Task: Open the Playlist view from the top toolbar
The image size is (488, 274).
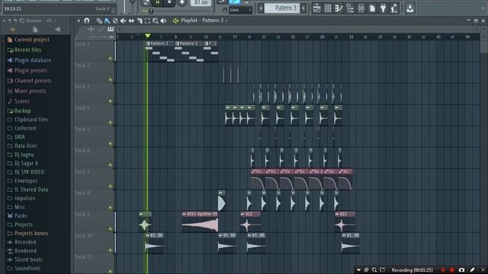Action: (x=316, y=8)
